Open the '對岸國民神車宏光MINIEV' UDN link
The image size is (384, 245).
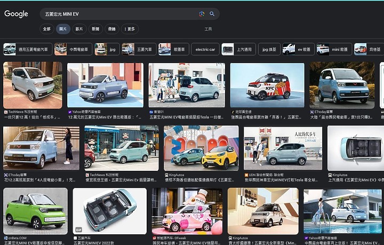coord(281,180)
